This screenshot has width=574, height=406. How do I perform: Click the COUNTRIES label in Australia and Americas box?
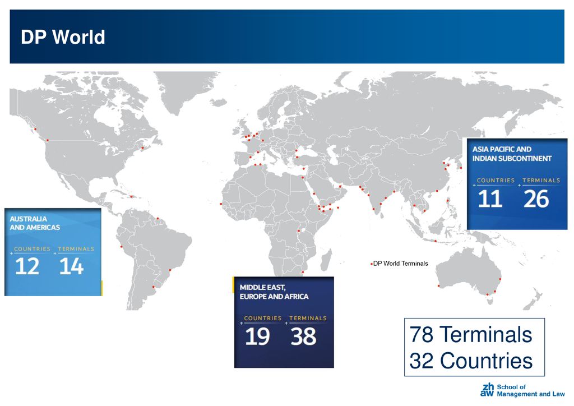pyautogui.click(x=32, y=249)
